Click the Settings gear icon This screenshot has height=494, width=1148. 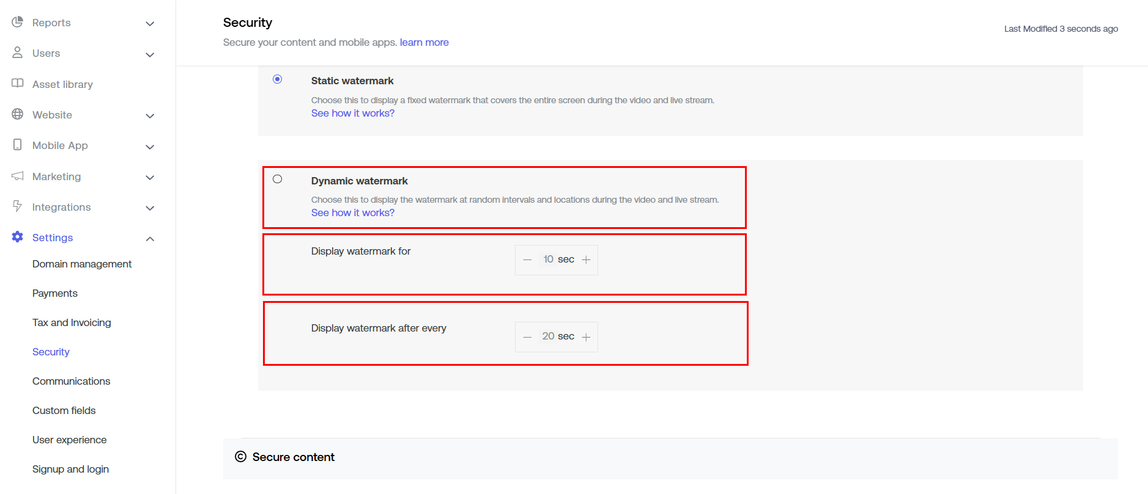coord(18,237)
